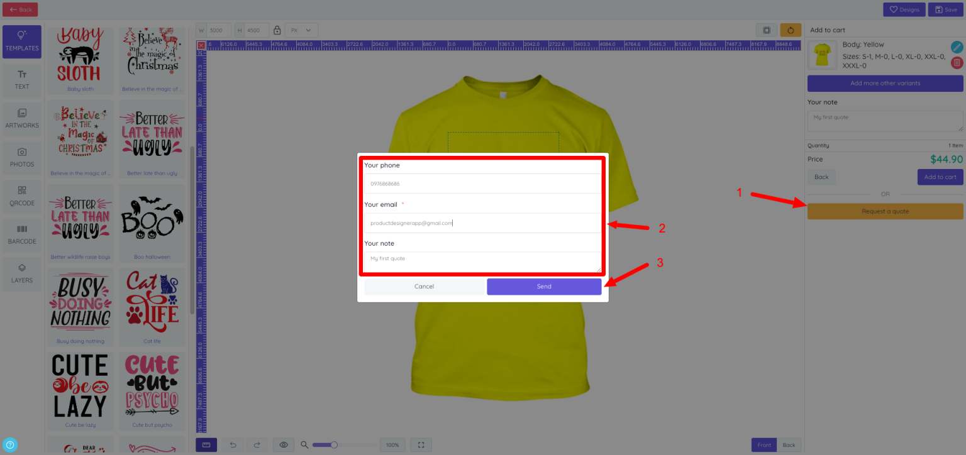966x455 pixels.
Task: Save the current design
Action: [946, 9]
